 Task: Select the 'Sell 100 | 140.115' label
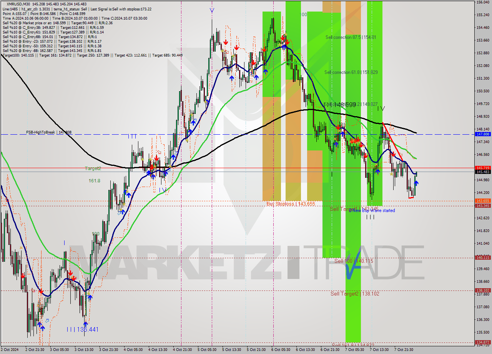click(354, 261)
